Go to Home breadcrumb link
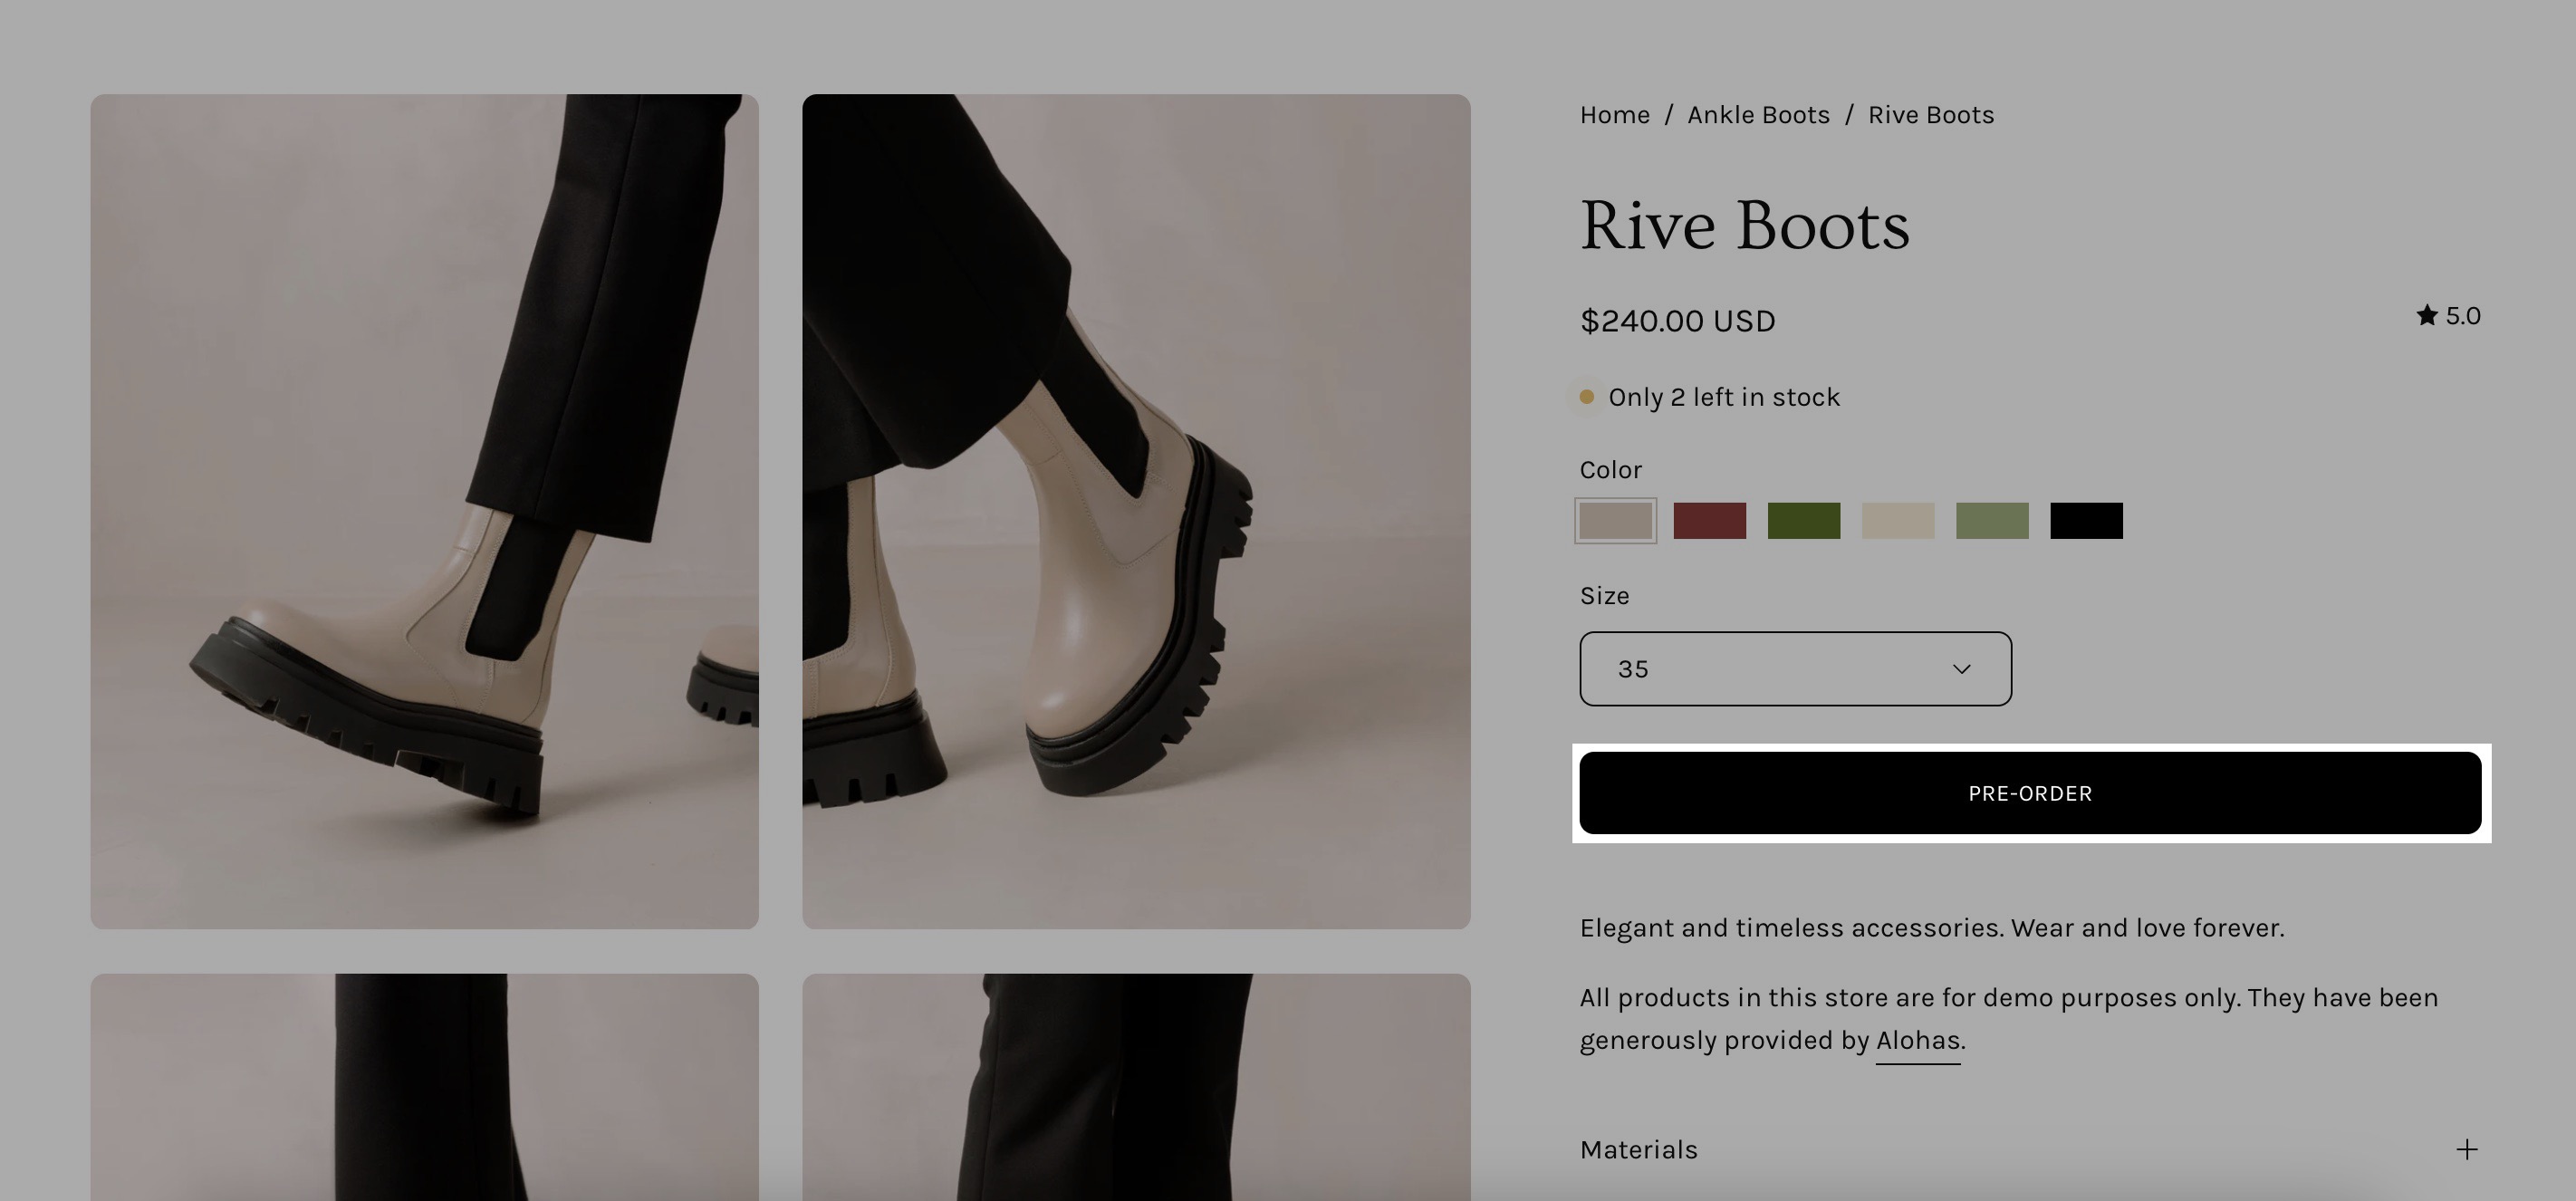 (x=1614, y=115)
